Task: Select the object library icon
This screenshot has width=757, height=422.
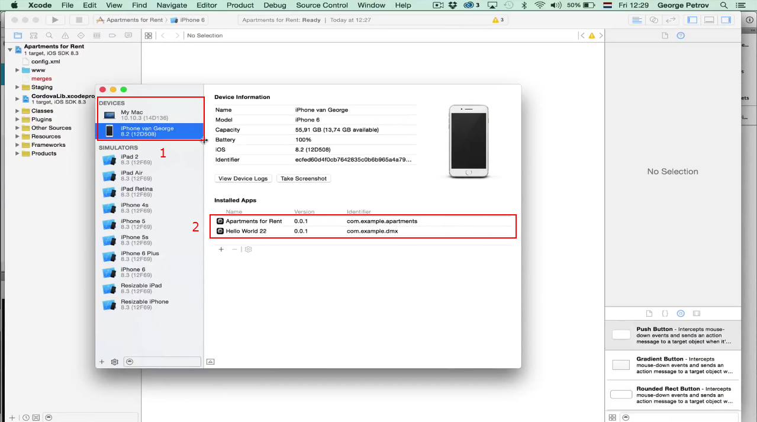Action: click(681, 313)
